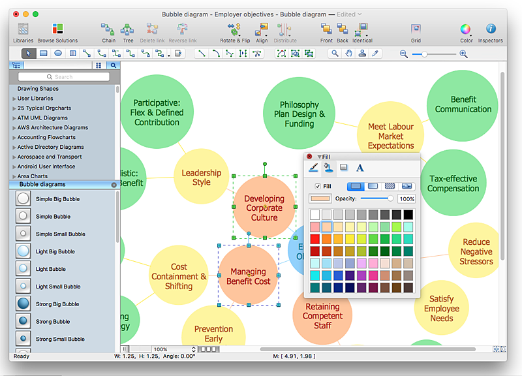522x376 pixels.
Task: Select the pattern fill style button
Action: click(x=390, y=186)
